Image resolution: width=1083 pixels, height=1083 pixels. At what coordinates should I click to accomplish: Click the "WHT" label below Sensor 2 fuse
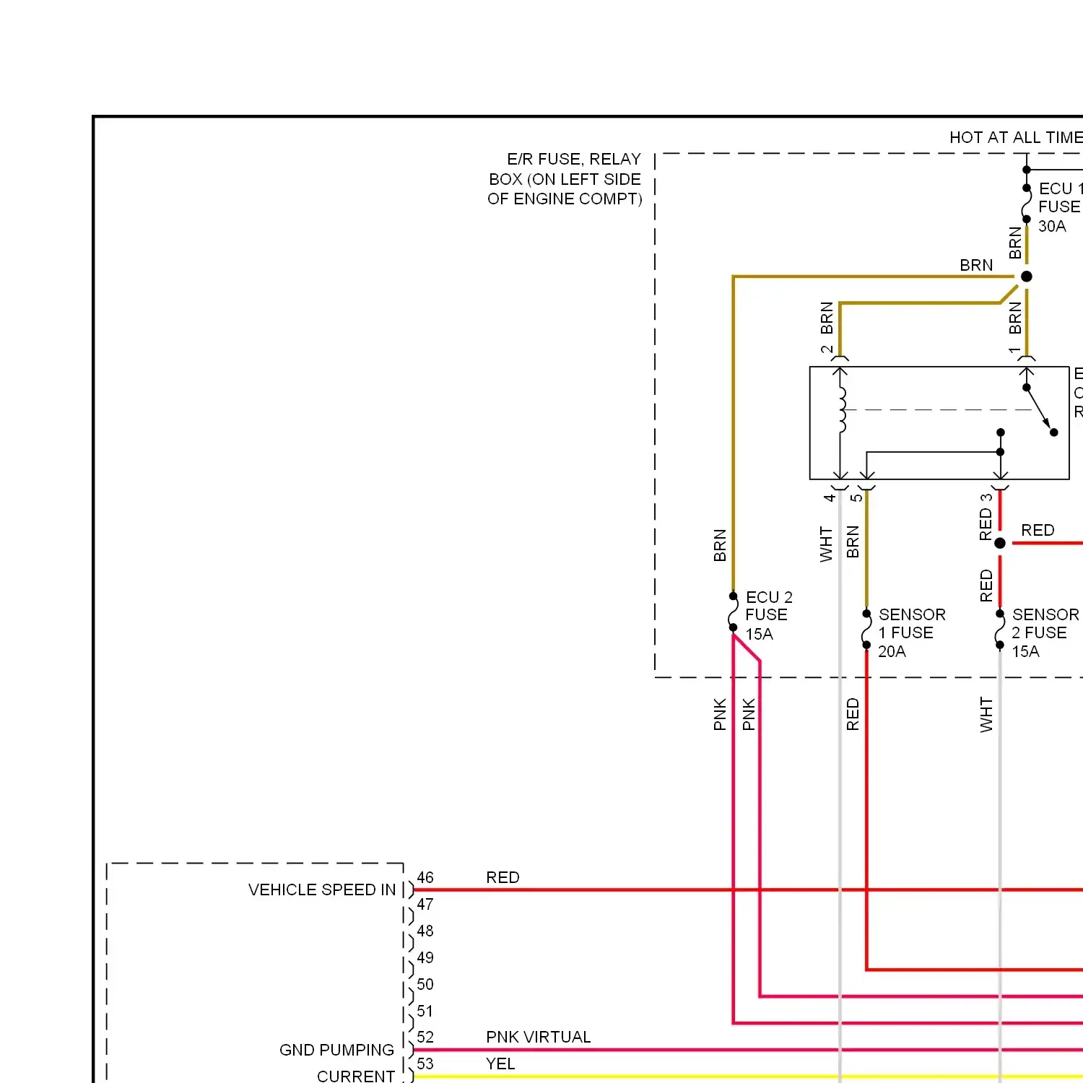click(986, 715)
